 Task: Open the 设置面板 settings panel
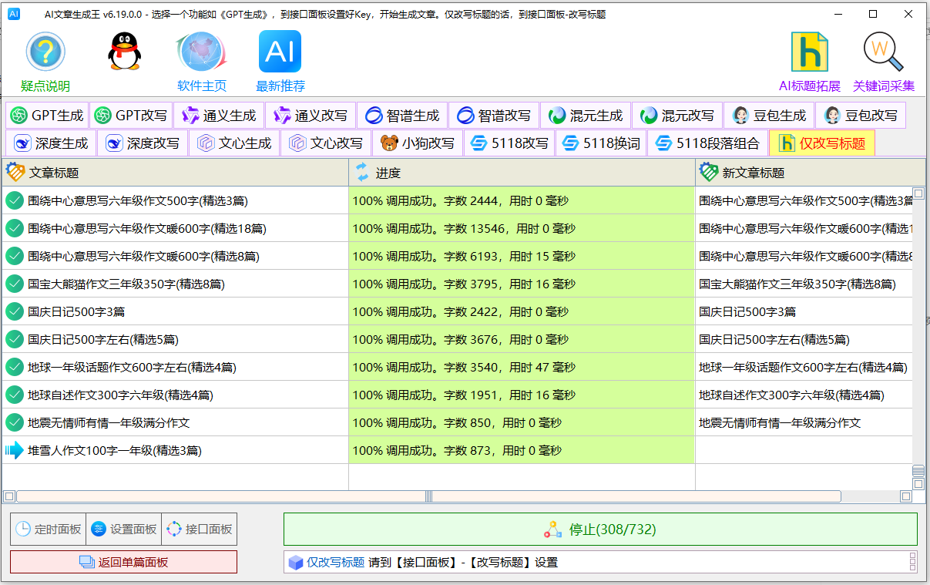(x=123, y=530)
